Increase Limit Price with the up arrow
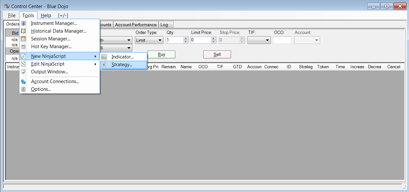This screenshot has height=192, width=409. (x=214, y=38)
